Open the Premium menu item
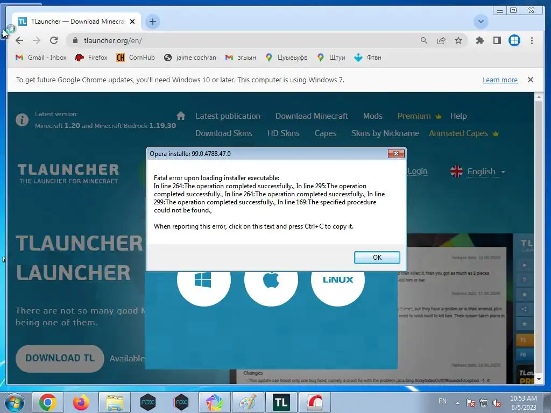 click(x=419, y=116)
